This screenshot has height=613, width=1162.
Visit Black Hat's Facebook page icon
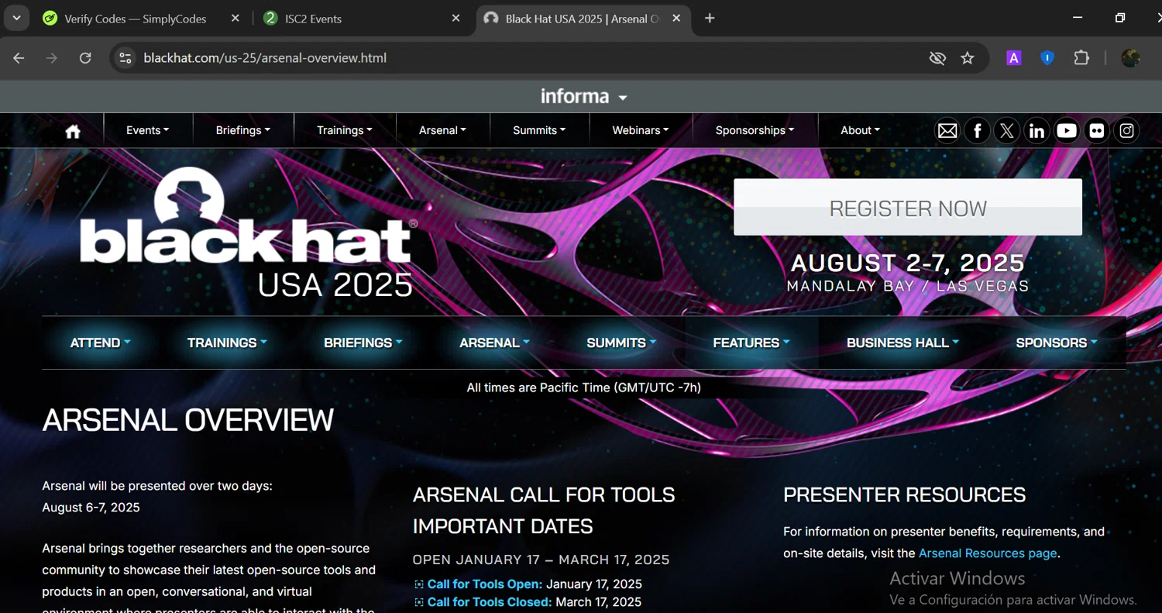978,131
